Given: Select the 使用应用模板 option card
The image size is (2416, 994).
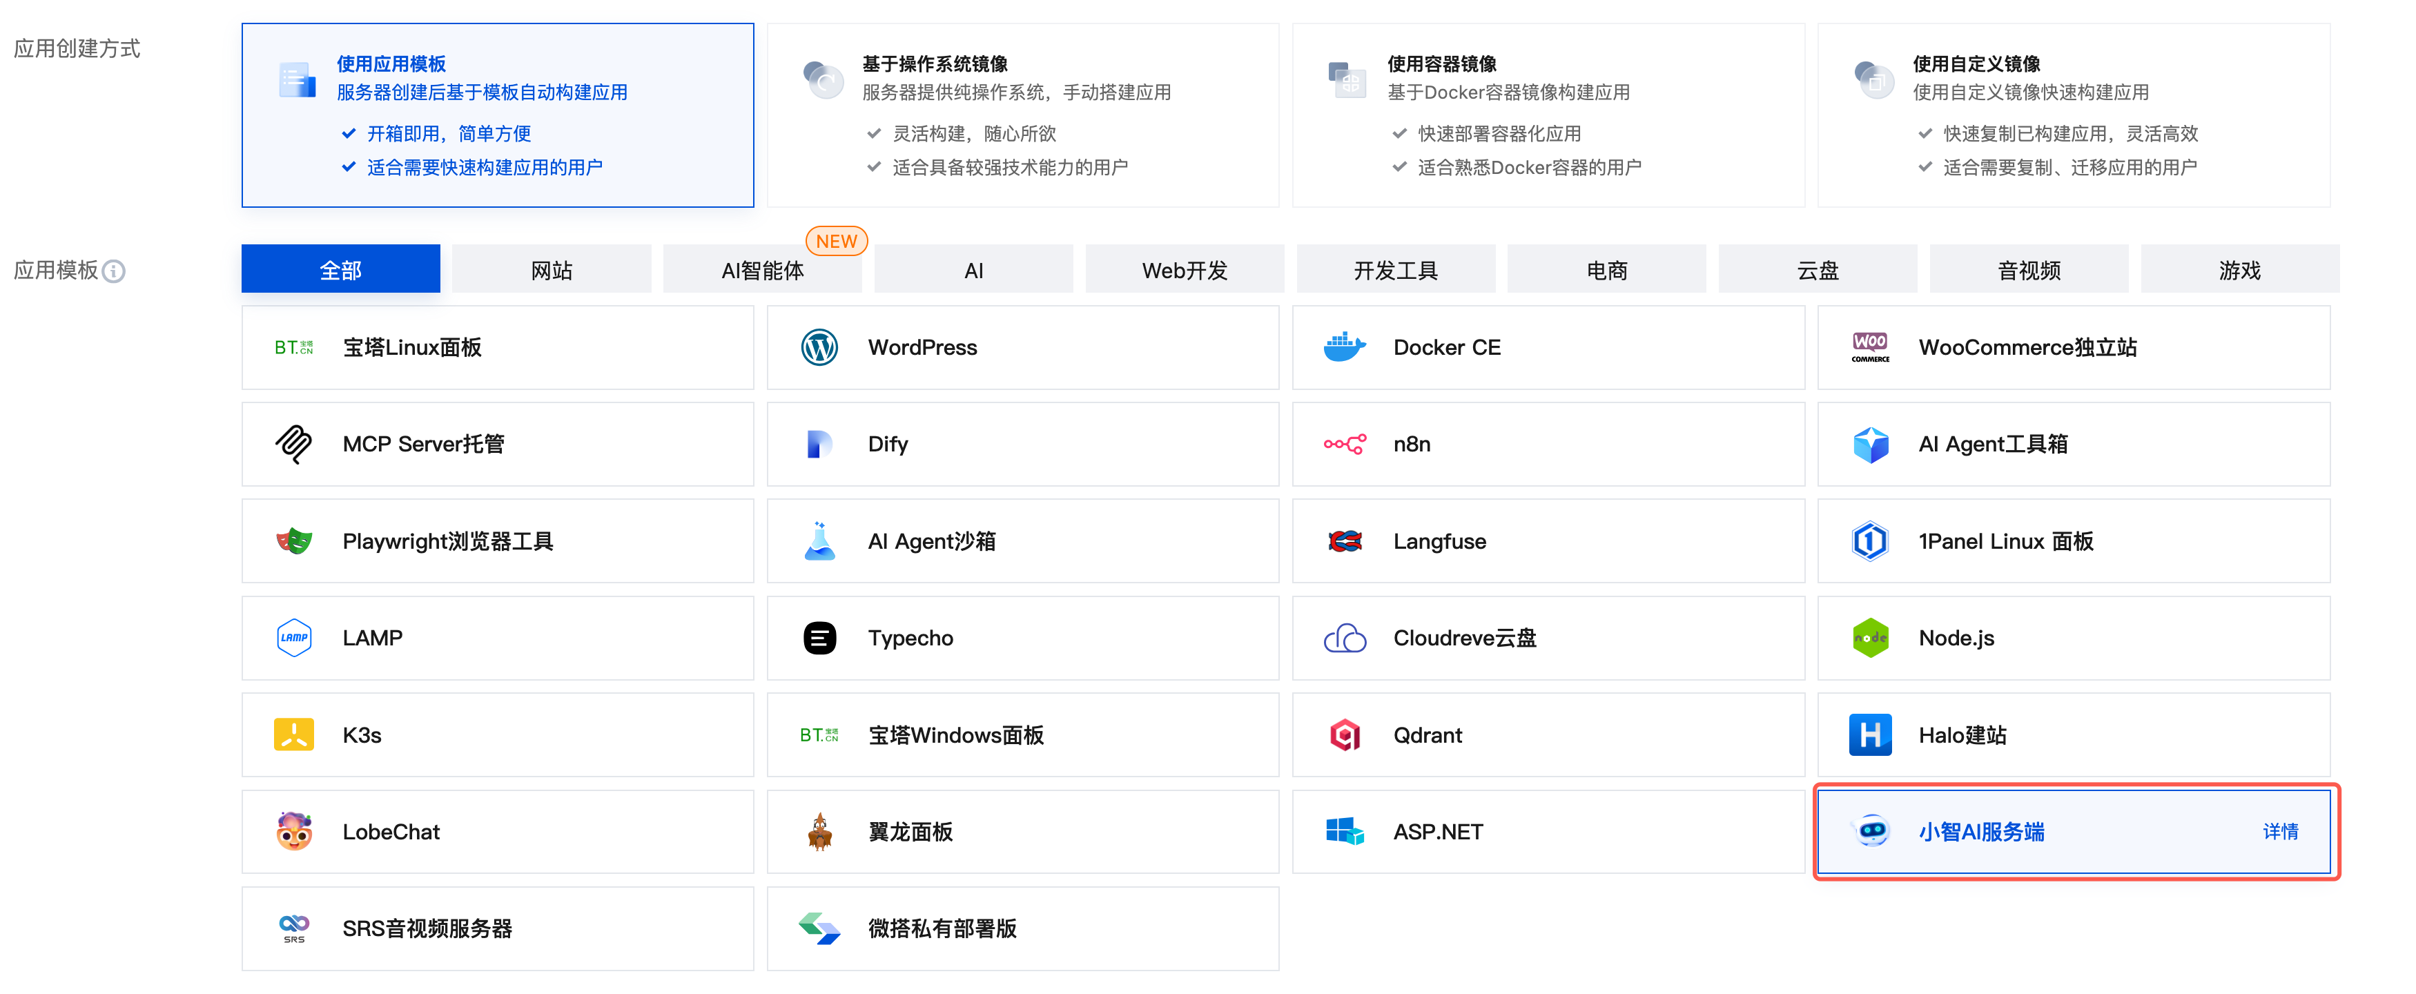Looking at the screenshot, I should (497, 115).
